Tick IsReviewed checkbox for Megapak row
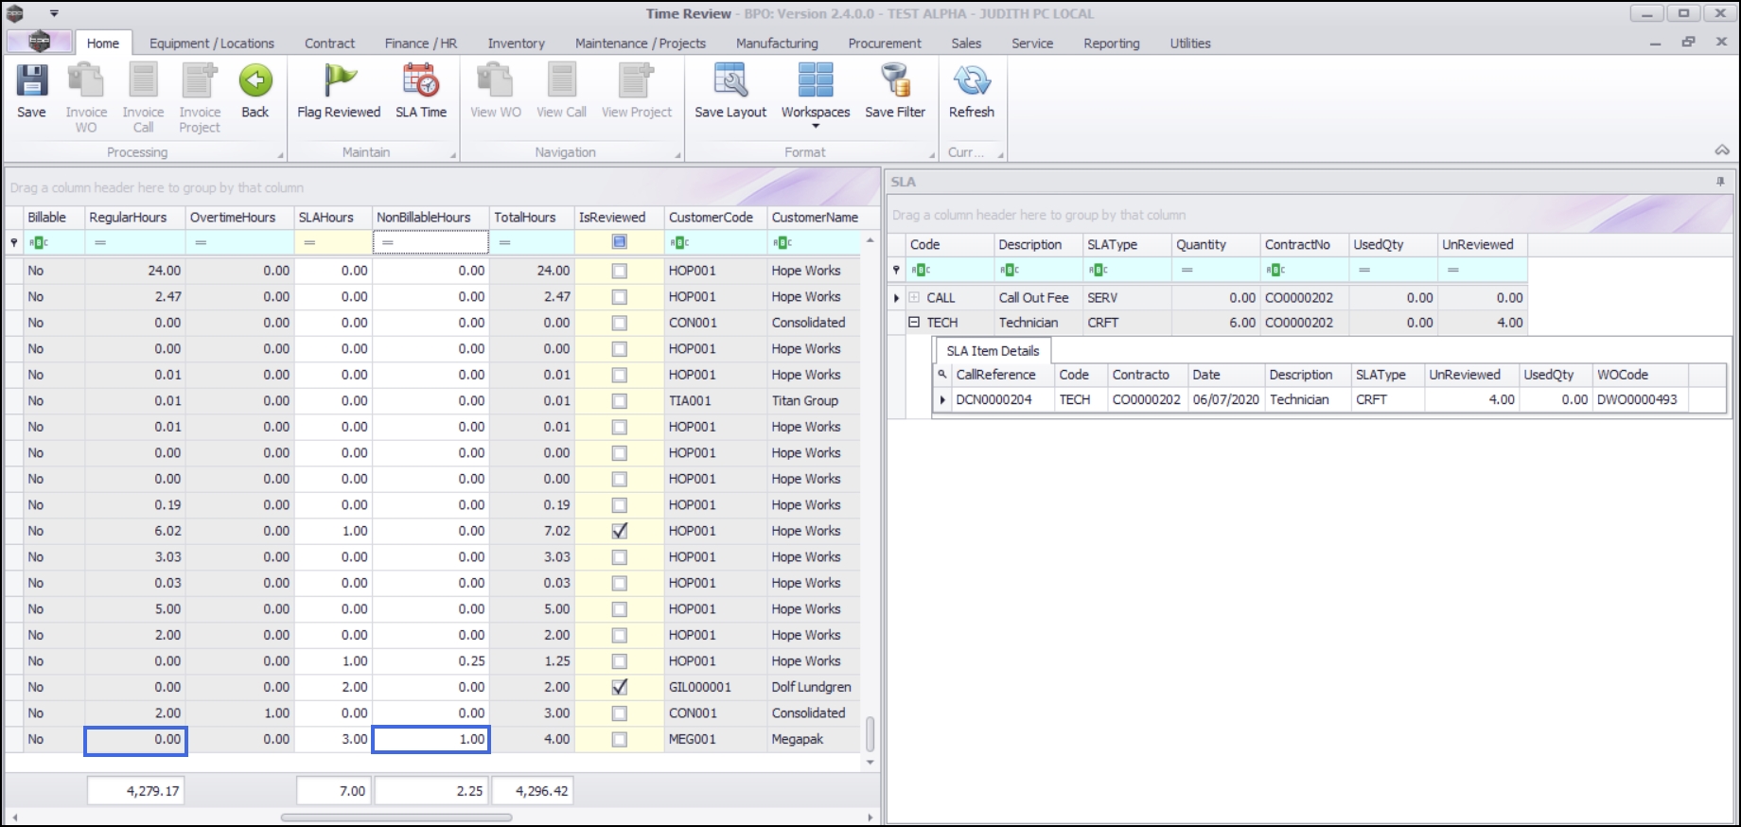This screenshot has width=1741, height=827. point(619,740)
